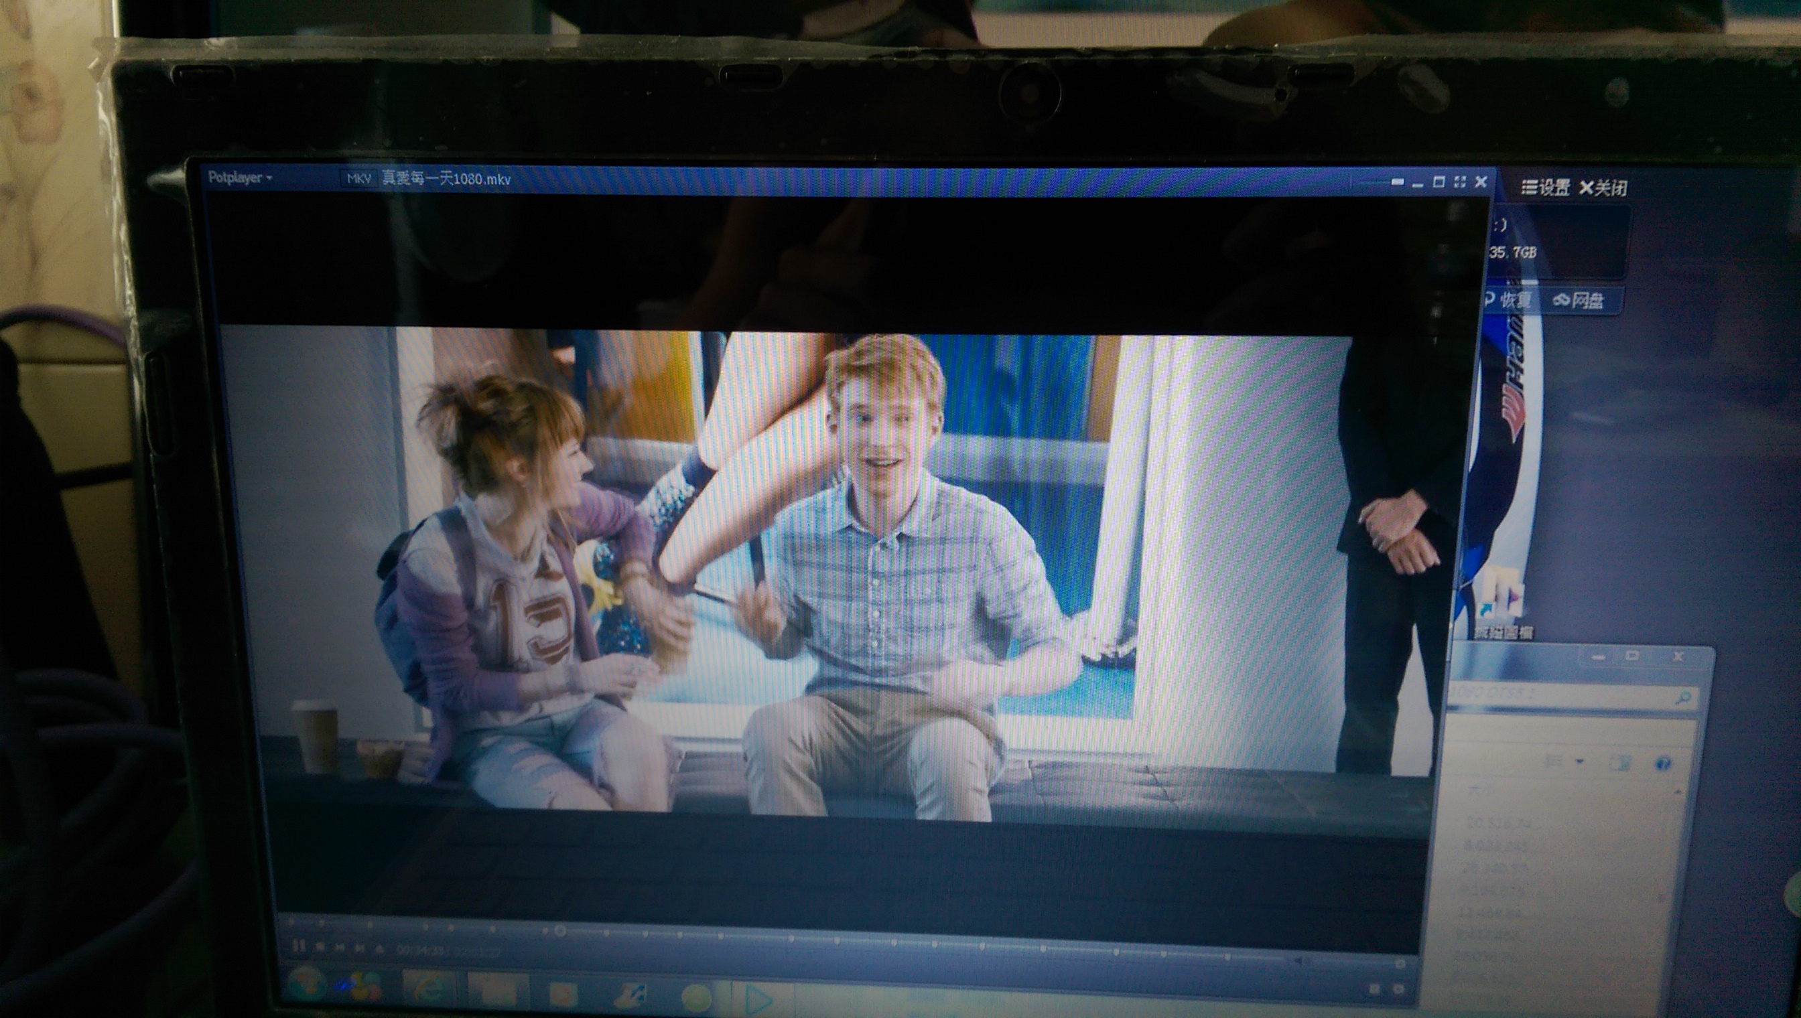Click the 关闭 close button
Screen dimensions: 1801x1018
click(1603, 188)
